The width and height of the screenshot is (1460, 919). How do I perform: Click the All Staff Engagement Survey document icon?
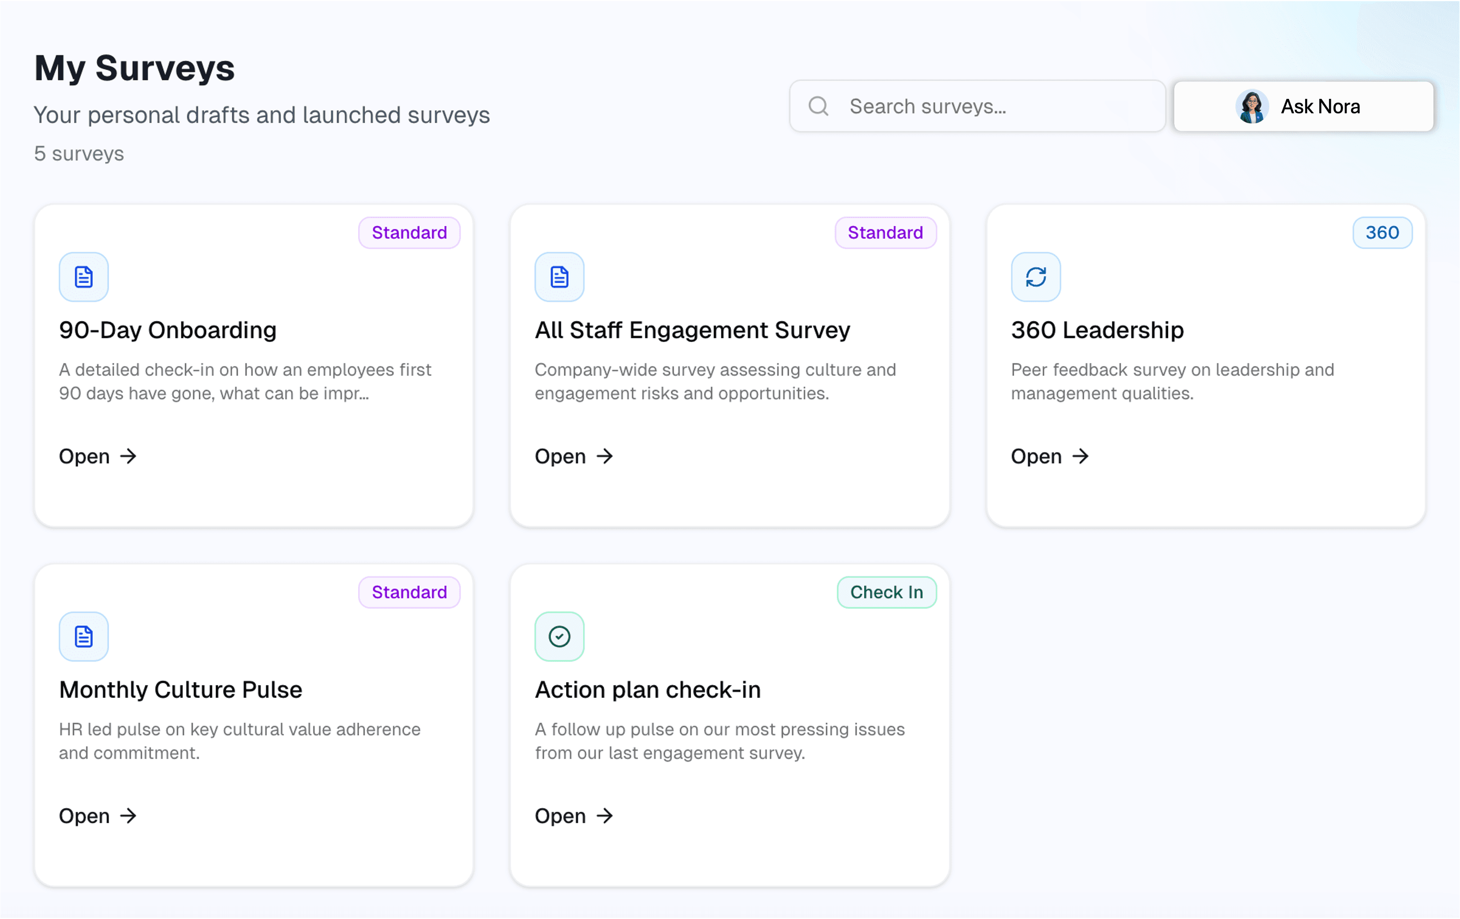pyautogui.click(x=559, y=277)
